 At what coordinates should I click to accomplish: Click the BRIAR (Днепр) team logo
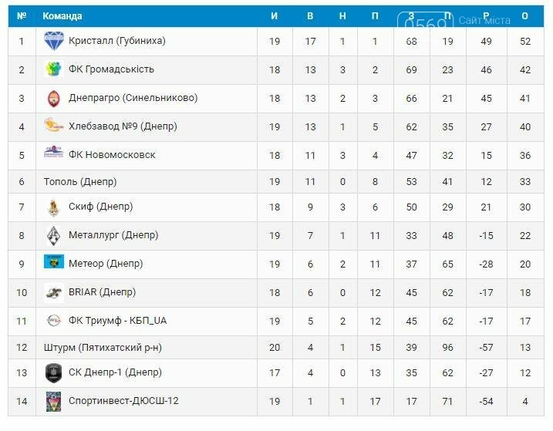54,293
